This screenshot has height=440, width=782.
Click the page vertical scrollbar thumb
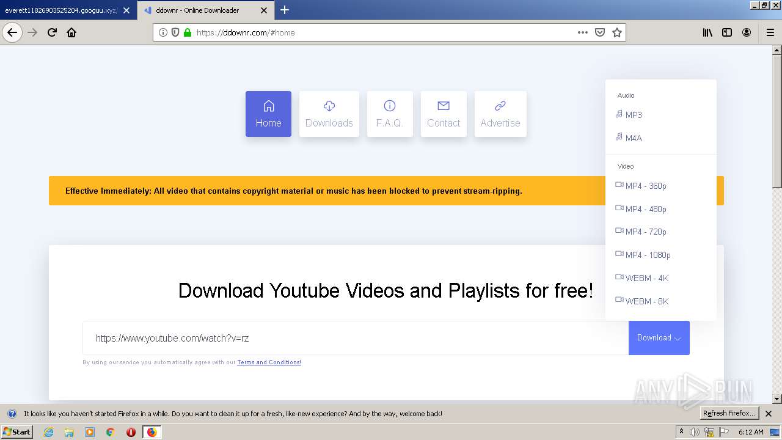(x=777, y=122)
